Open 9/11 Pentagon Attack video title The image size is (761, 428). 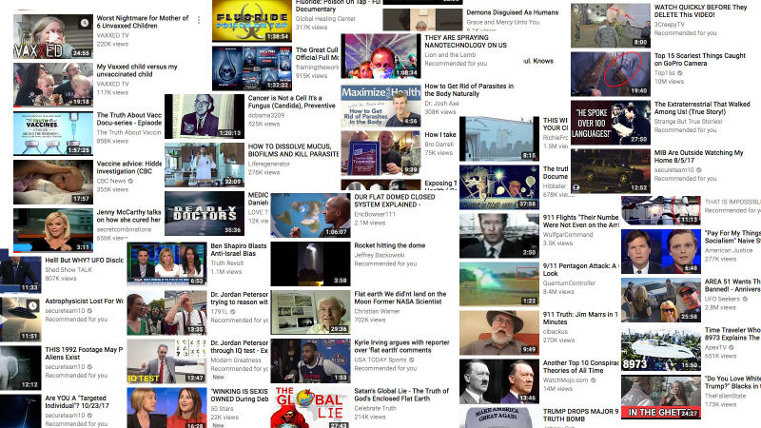580,269
